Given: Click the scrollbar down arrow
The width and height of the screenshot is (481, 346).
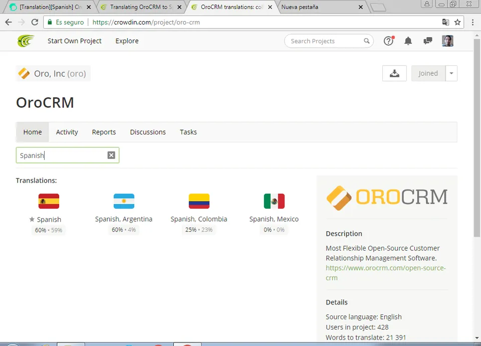Looking at the screenshot, I should (476, 338).
